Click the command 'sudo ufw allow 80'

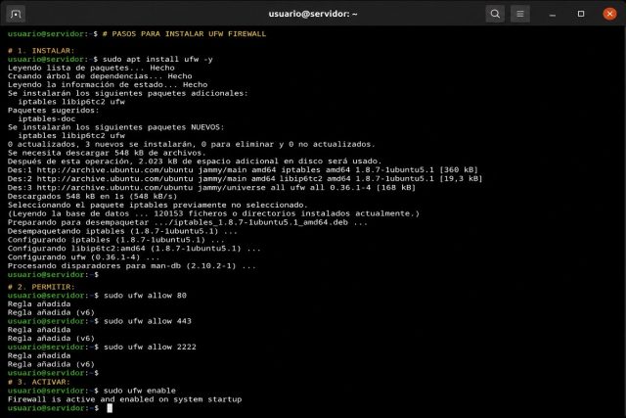click(146, 296)
